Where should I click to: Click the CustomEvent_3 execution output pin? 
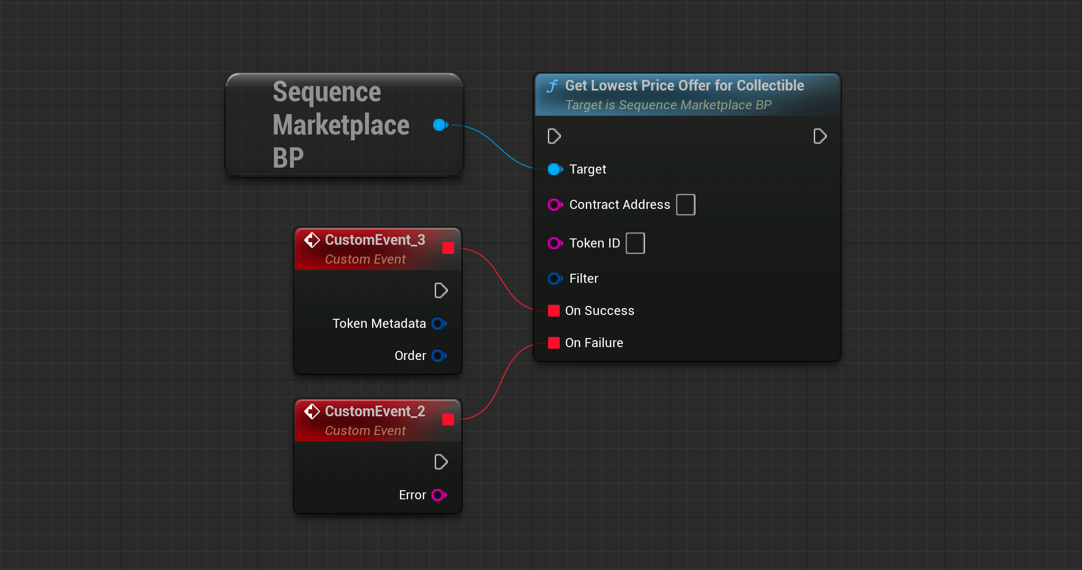[441, 291]
